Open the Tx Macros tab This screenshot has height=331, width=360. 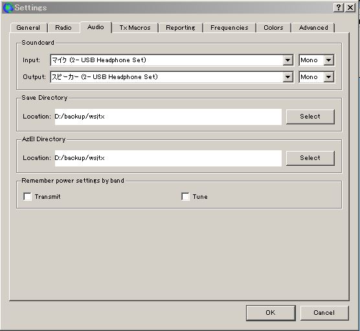tap(135, 28)
